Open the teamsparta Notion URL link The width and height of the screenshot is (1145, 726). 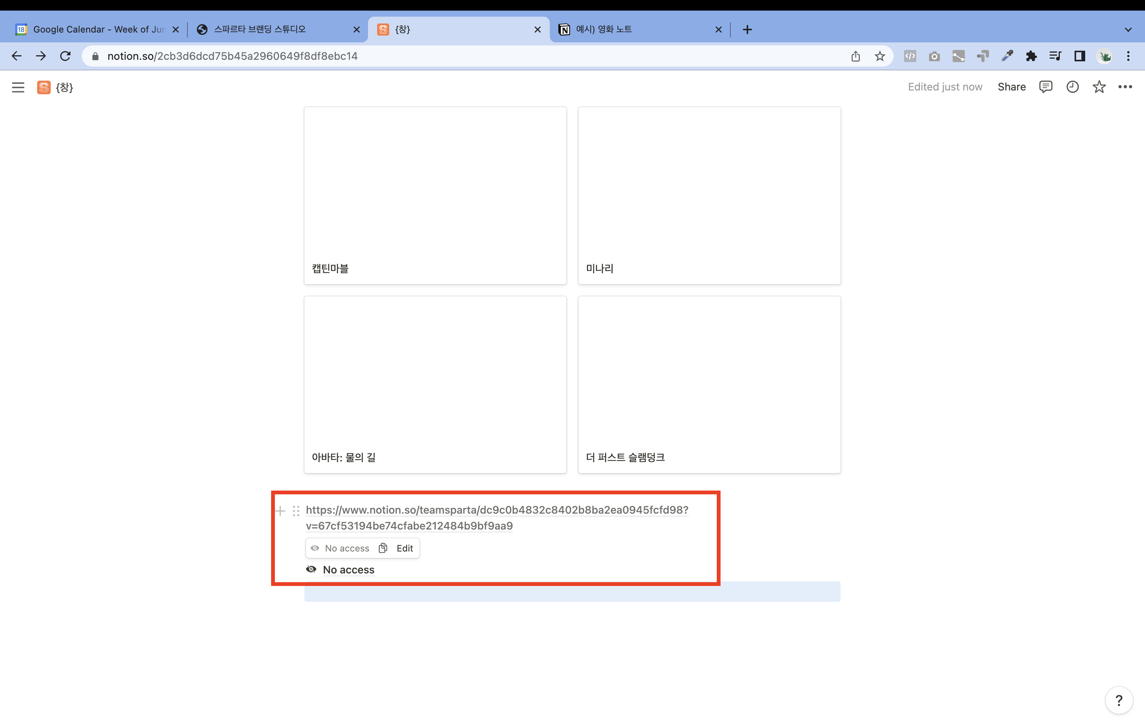[497, 518]
